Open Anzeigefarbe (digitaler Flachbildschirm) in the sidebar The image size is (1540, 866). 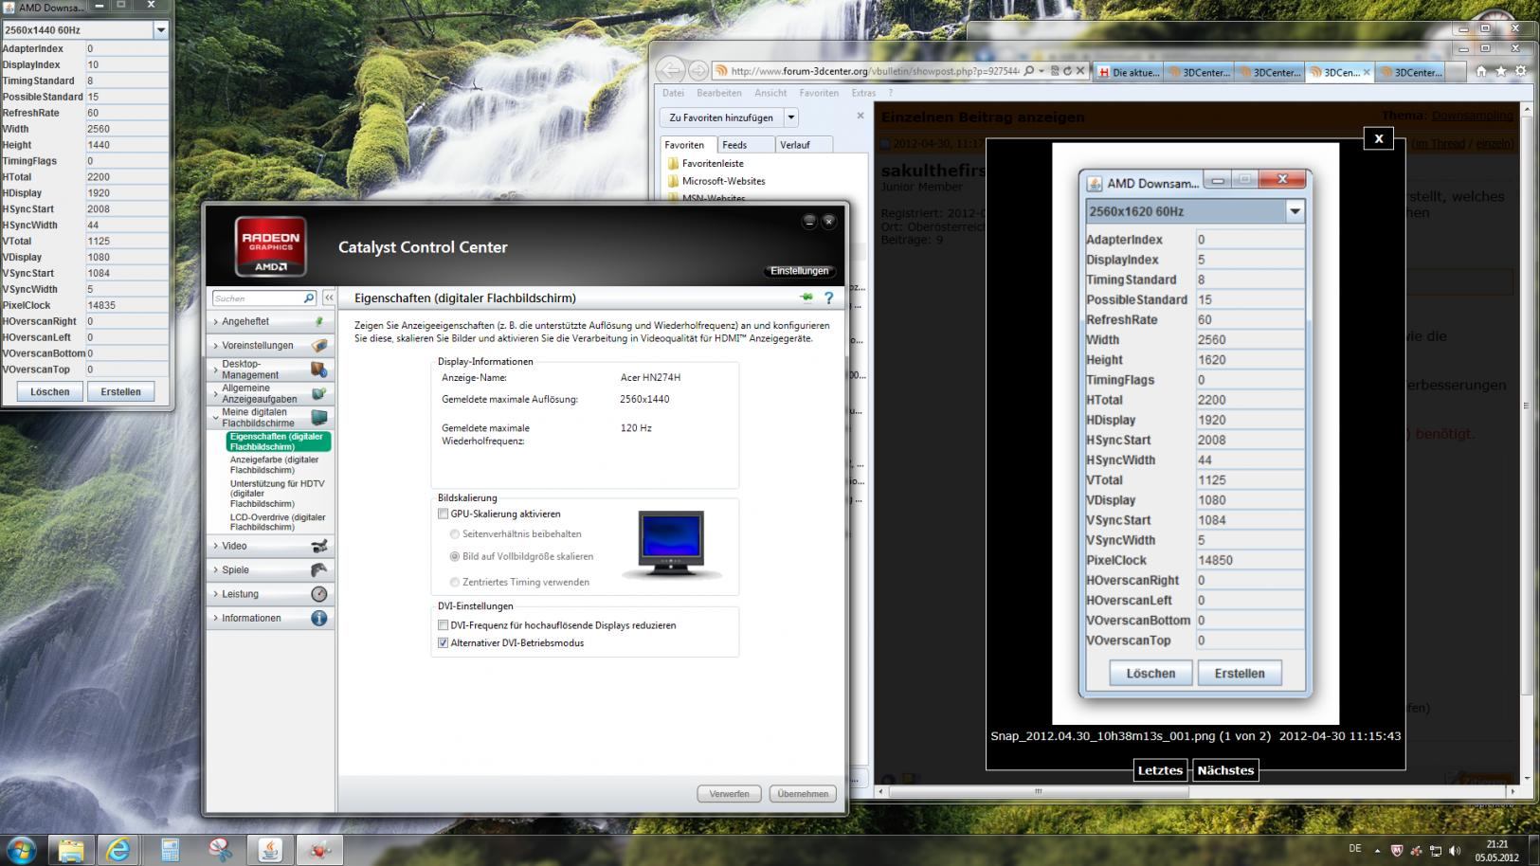click(275, 464)
